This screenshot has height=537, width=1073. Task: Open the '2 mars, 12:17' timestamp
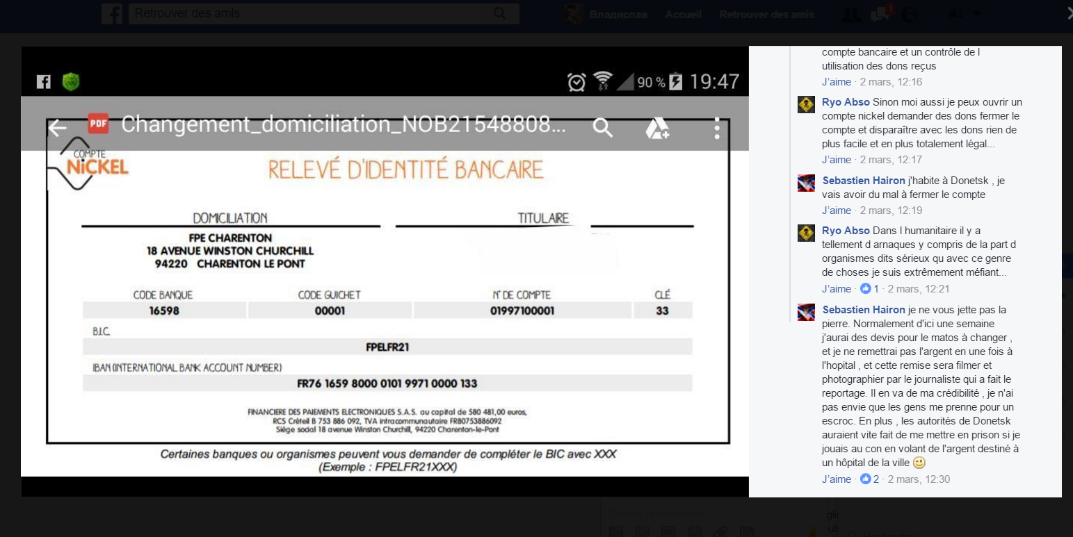pyautogui.click(x=891, y=160)
